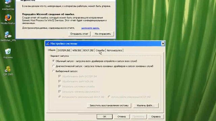Screen dimensions: 216x121
Task: Click Отправить отчет in the error dialog
Action: coord(79,34)
